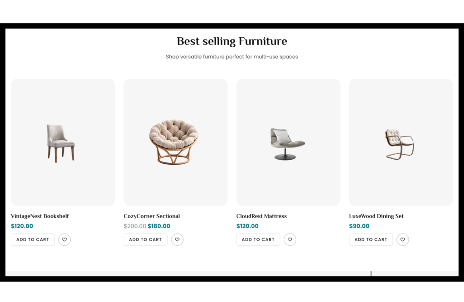
Task: Add CloudRest Mattress to cart
Action: click(x=258, y=239)
